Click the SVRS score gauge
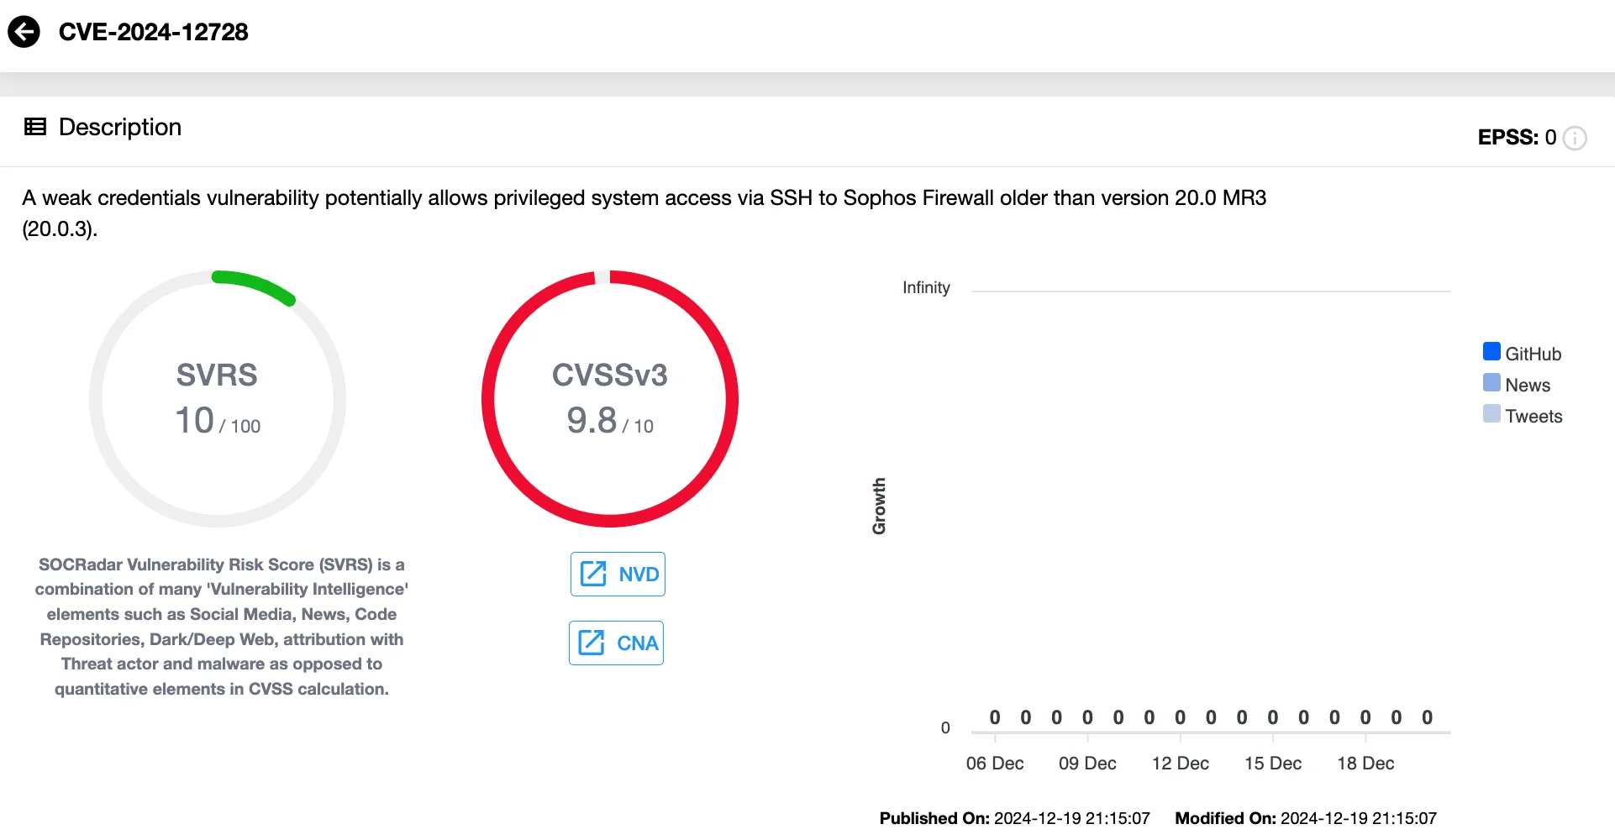The width and height of the screenshot is (1615, 840). coord(218,399)
